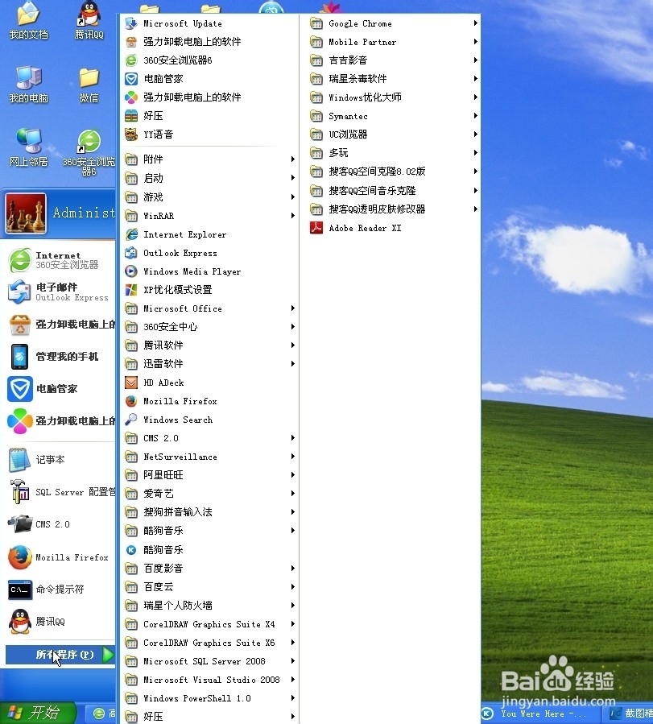Open Mobile Partner program group
This screenshot has height=724, width=653.
(x=395, y=42)
